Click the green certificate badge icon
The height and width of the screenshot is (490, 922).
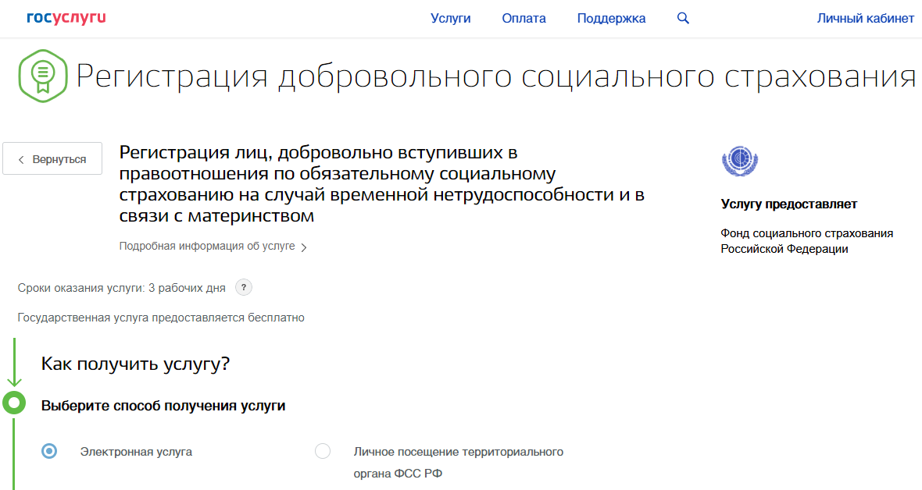(42, 76)
